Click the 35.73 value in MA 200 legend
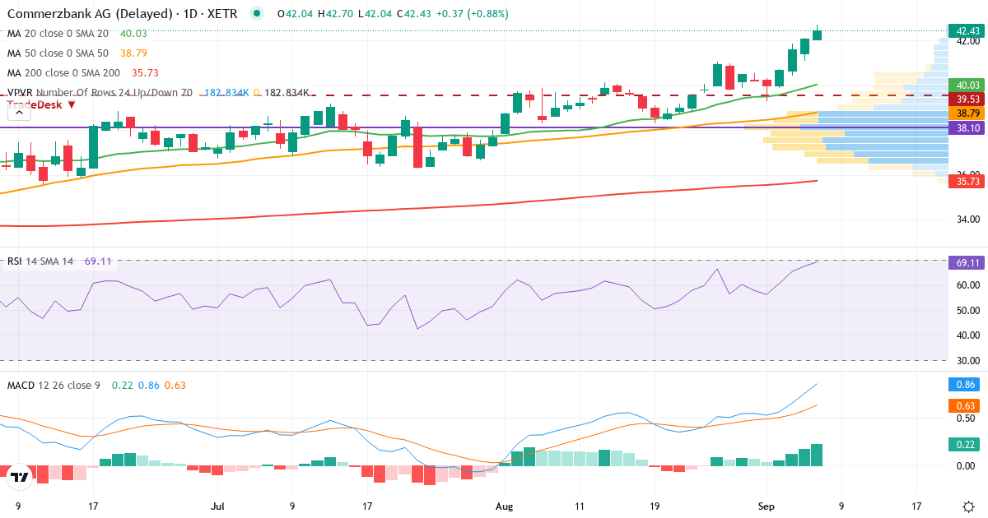 click(145, 73)
